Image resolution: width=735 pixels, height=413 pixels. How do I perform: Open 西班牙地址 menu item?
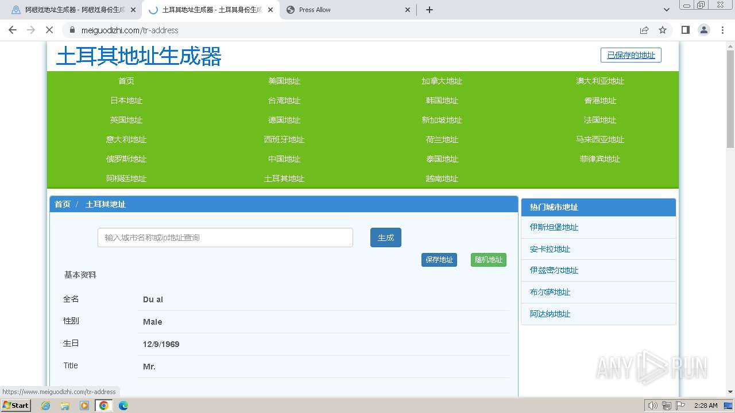[x=284, y=139]
